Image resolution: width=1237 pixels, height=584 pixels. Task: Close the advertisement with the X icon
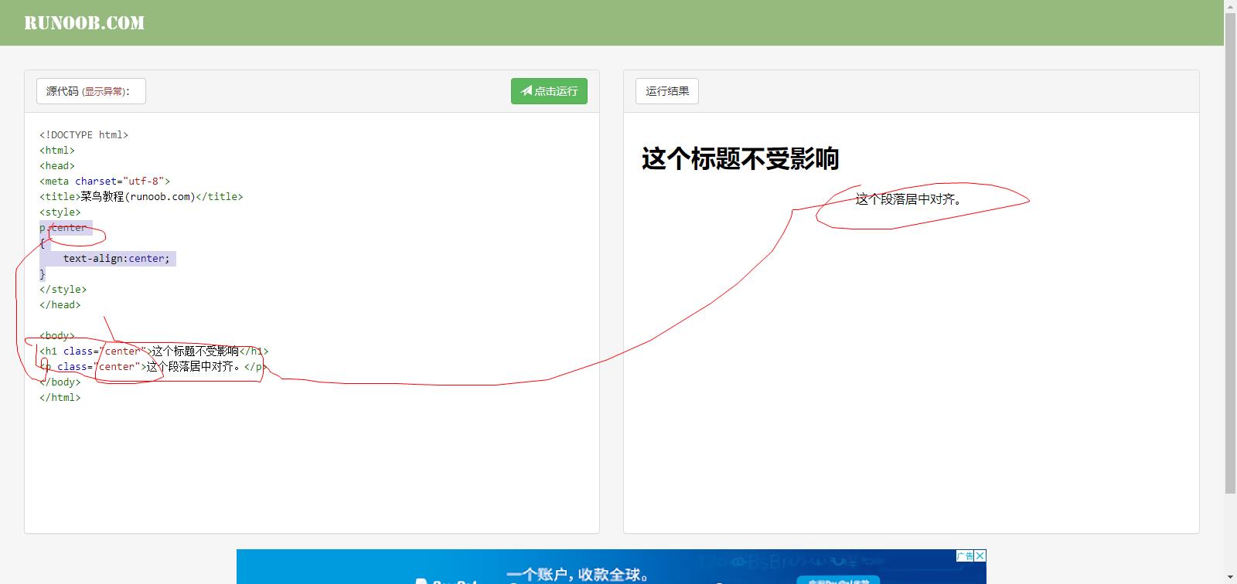coord(980,555)
